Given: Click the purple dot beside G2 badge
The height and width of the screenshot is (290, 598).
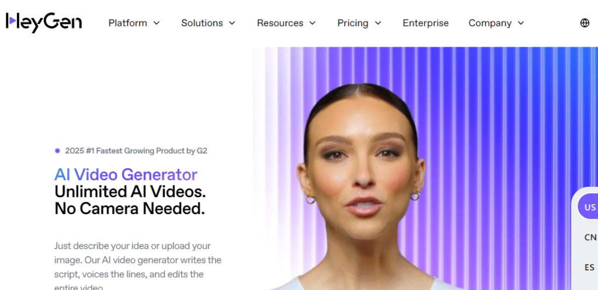Looking at the screenshot, I should (58, 151).
